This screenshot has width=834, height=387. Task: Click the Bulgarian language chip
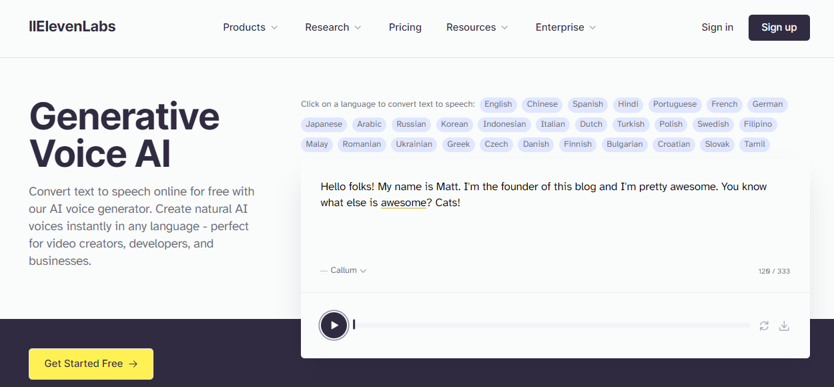point(624,144)
